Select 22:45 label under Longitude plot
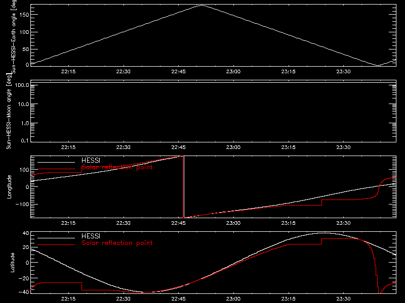The width and height of the screenshot is (405, 303). point(178,223)
